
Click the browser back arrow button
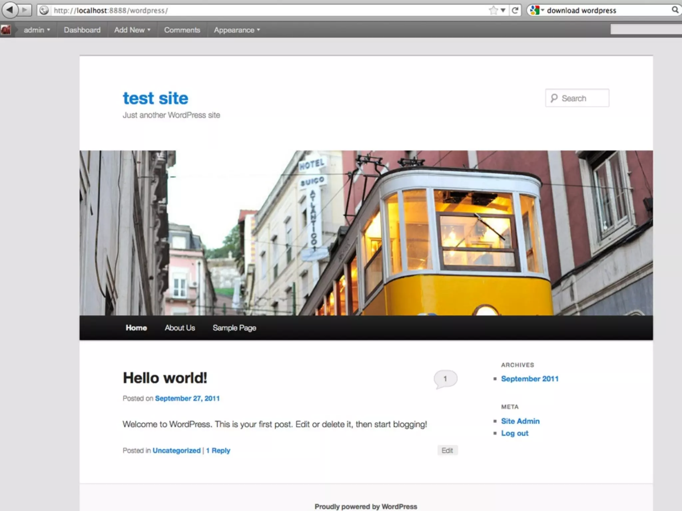(x=10, y=10)
